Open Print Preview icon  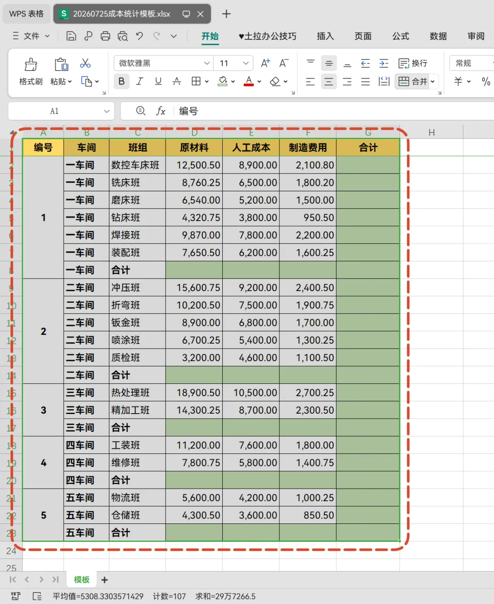pyautogui.click(x=123, y=36)
